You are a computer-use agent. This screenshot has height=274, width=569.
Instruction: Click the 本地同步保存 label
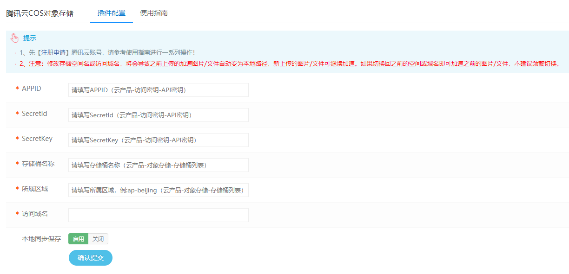pyautogui.click(x=41, y=239)
